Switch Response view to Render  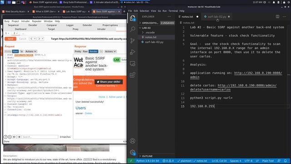tap(93, 51)
